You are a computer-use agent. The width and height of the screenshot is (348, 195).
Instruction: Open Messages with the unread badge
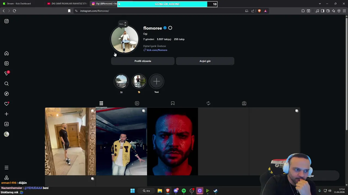click(x=7, y=73)
